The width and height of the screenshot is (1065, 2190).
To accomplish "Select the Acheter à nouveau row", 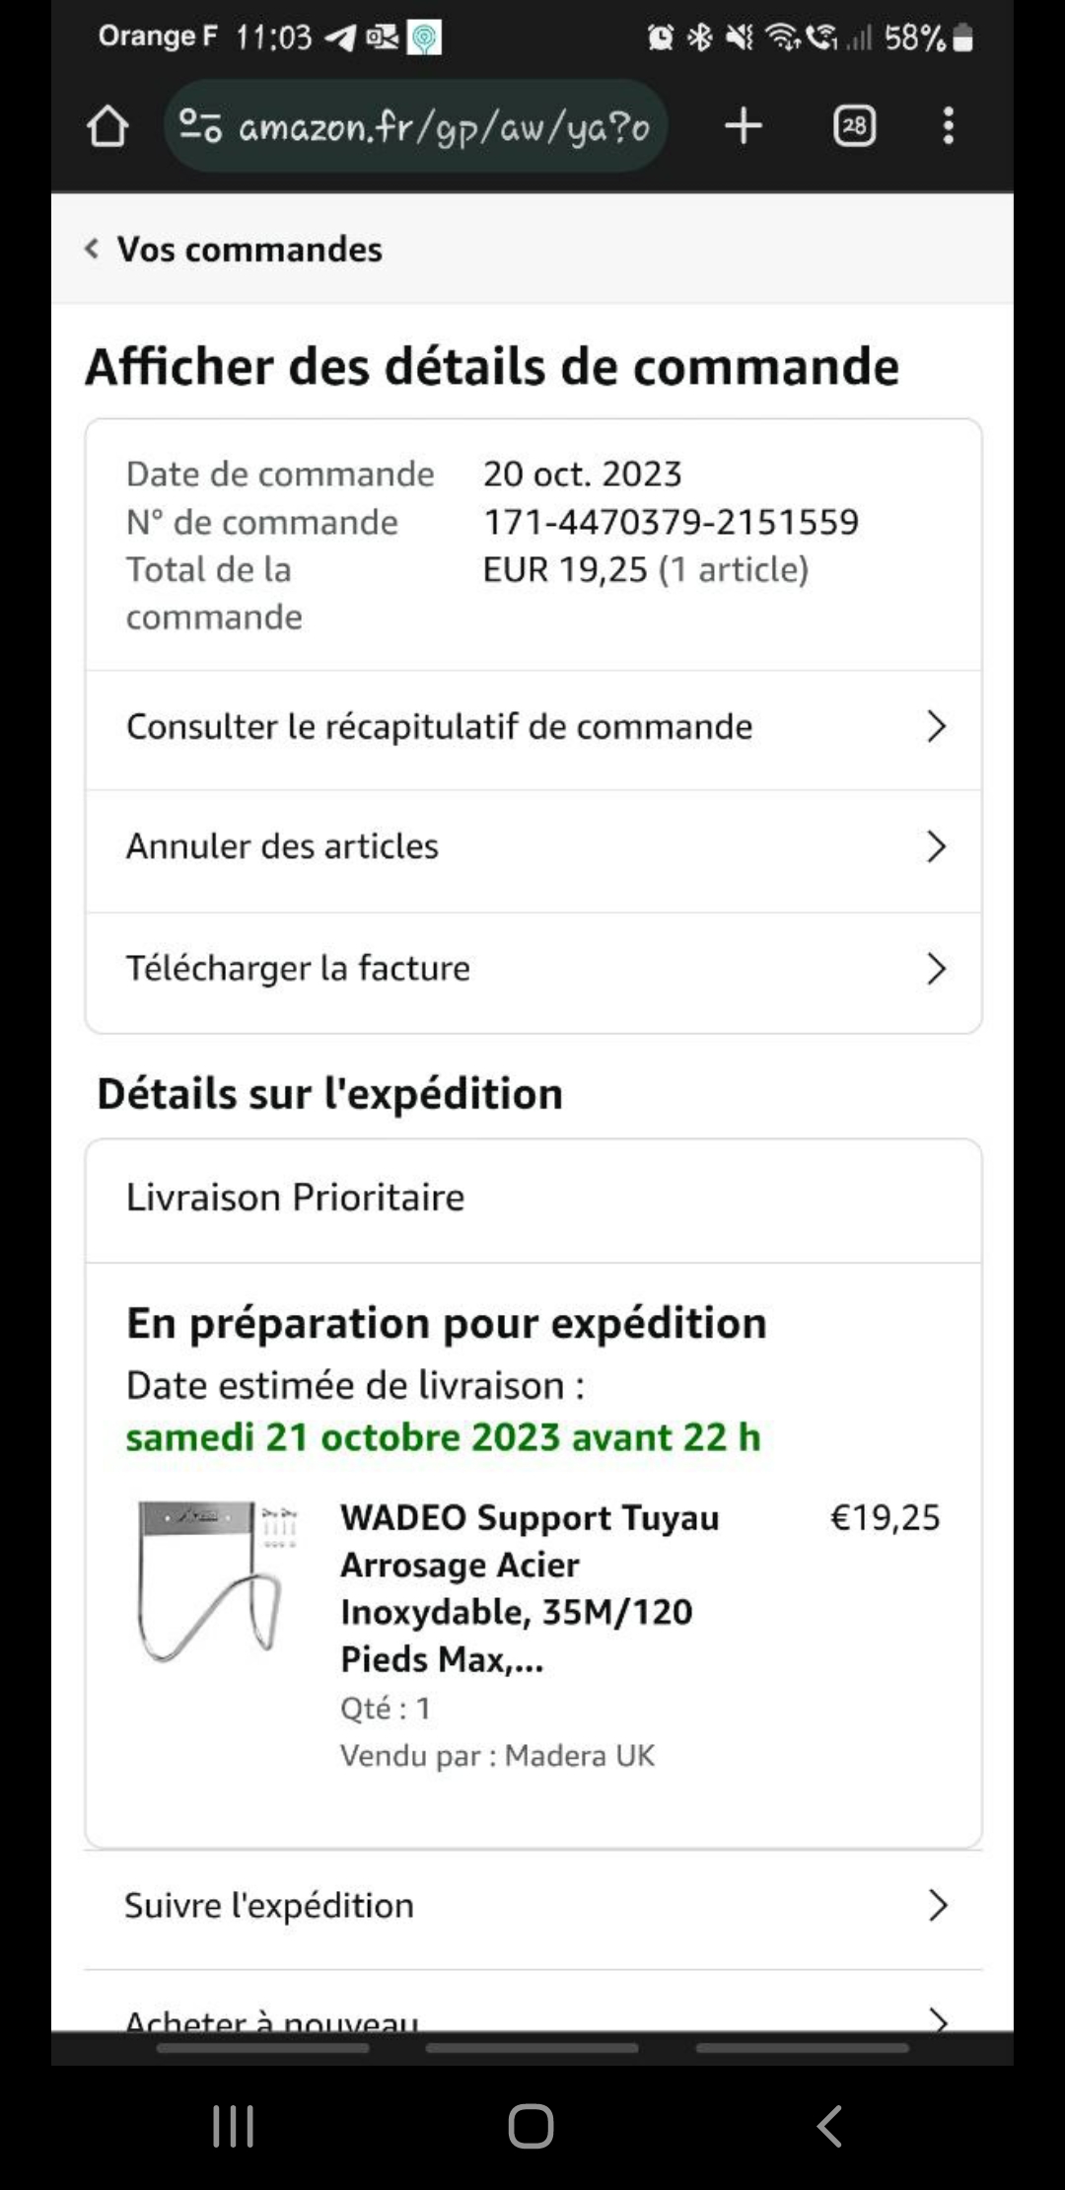I will pos(533,2003).
